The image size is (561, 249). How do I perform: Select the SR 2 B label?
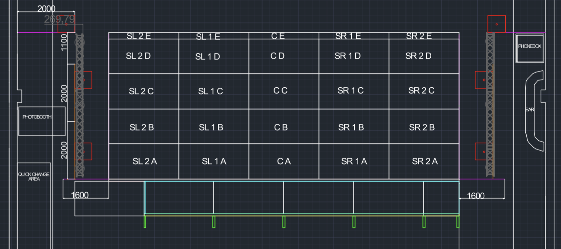(422, 127)
